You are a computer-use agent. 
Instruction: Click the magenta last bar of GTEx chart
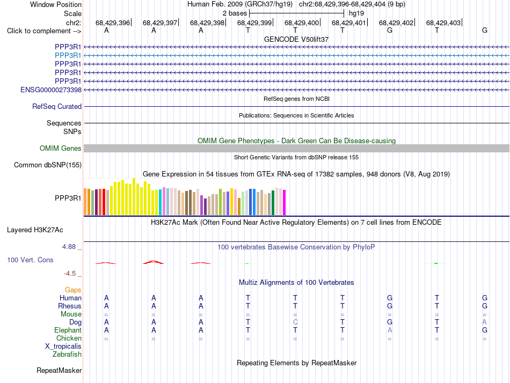(285, 202)
